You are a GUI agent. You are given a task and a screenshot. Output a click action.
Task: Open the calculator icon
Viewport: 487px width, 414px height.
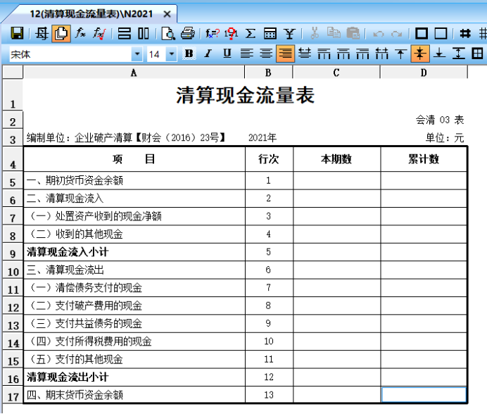[270, 33]
